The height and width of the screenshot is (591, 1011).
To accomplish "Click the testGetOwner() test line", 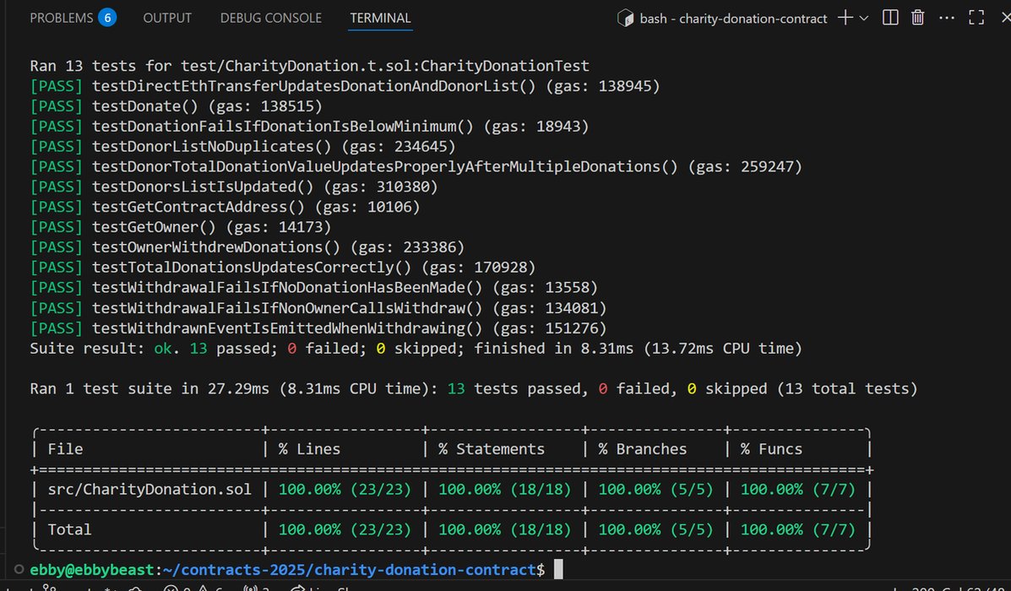I will (181, 227).
